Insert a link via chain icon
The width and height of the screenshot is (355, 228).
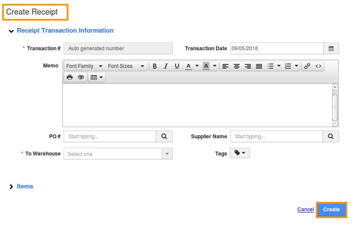pyautogui.click(x=307, y=66)
